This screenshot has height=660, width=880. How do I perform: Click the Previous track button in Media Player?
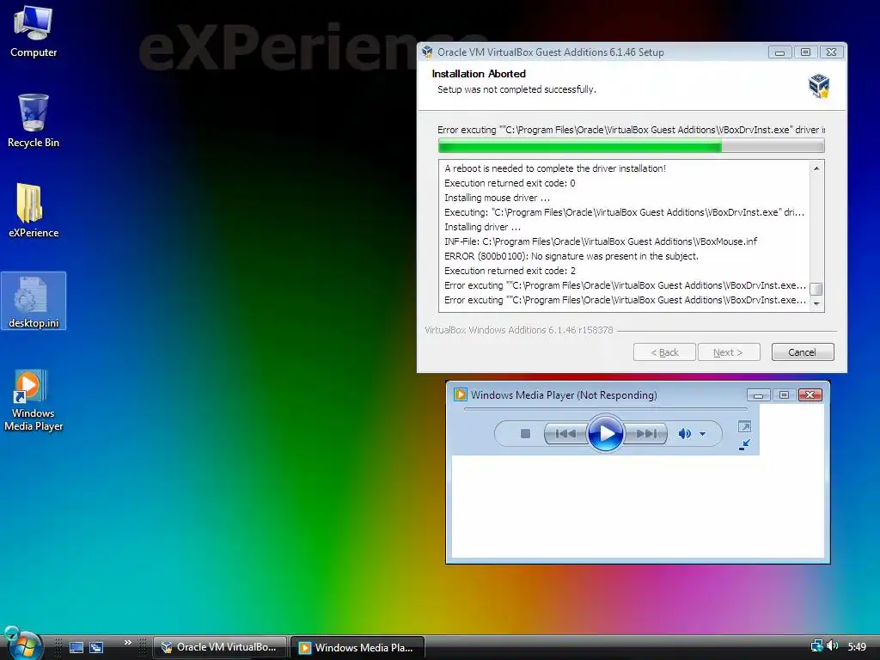pyautogui.click(x=565, y=433)
